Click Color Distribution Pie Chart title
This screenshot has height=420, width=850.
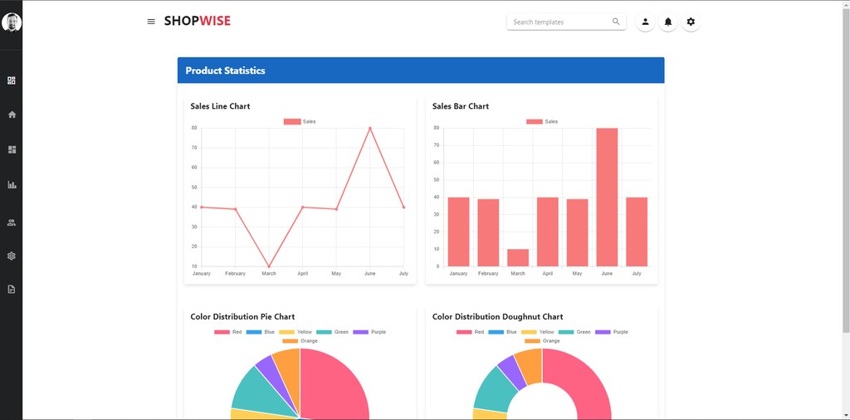(x=242, y=316)
